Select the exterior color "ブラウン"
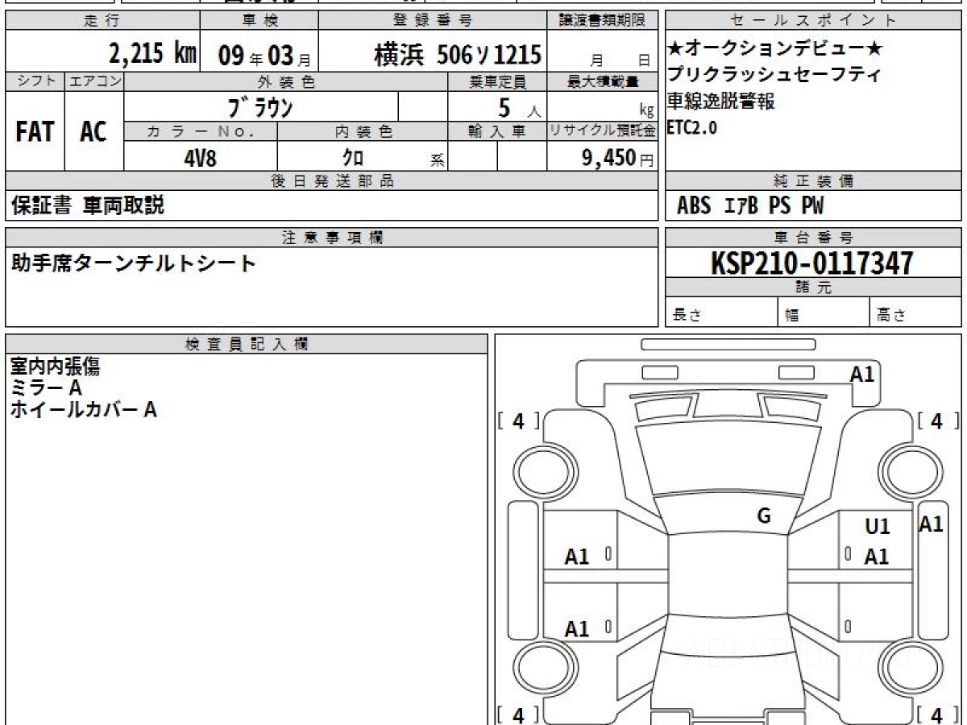Viewport: 967px width, 725px height. 260,106
